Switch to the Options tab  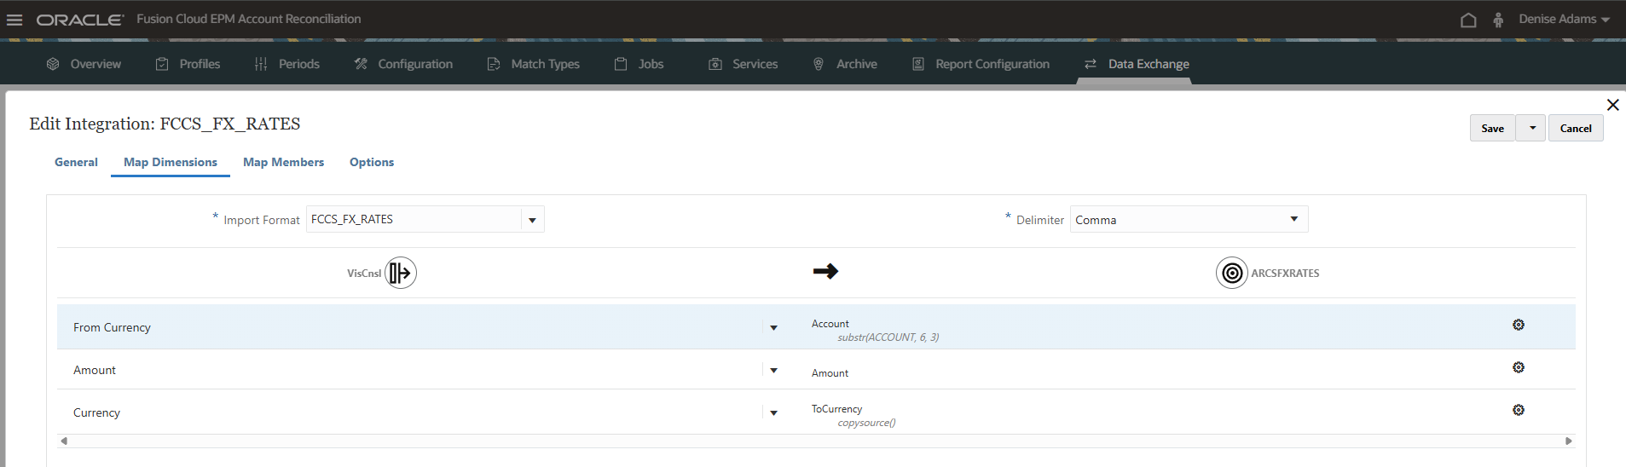pos(372,162)
